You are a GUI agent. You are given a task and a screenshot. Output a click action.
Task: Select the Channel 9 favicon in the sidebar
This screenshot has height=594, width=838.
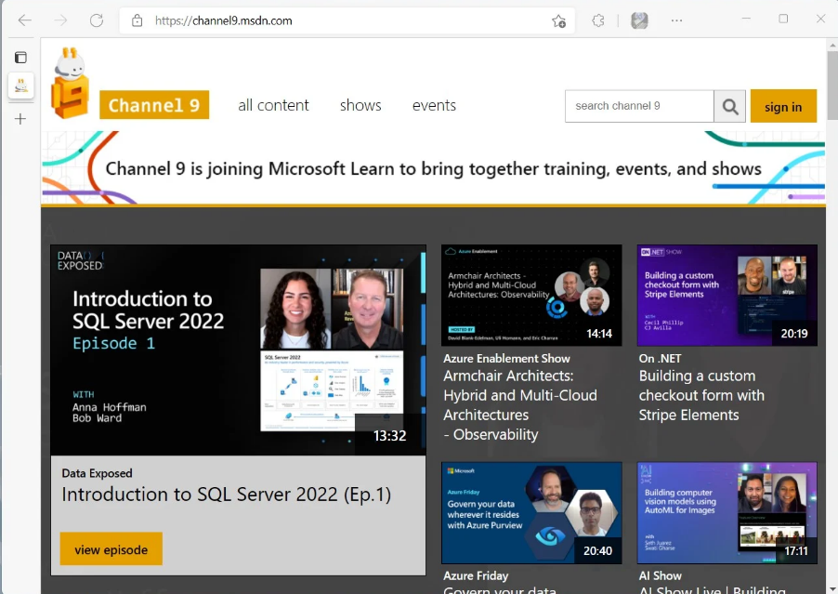(x=20, y=86)
